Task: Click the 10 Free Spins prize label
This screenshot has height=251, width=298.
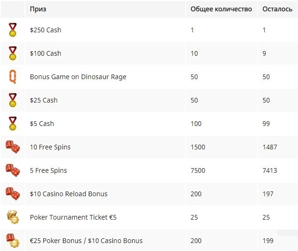Action: [50, 147]
